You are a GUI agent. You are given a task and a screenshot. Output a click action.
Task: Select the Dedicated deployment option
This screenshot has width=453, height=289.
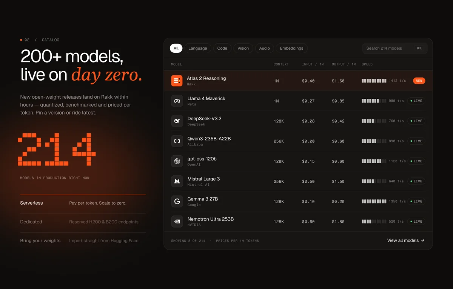tap(83, 222)
